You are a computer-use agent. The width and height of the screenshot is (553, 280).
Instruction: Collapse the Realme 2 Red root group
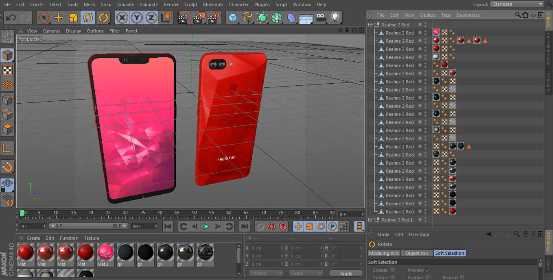[370, 25]
